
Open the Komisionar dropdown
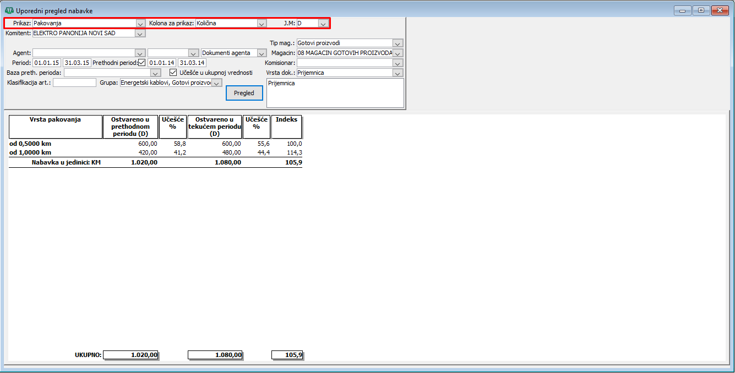[x=398, y=63]
